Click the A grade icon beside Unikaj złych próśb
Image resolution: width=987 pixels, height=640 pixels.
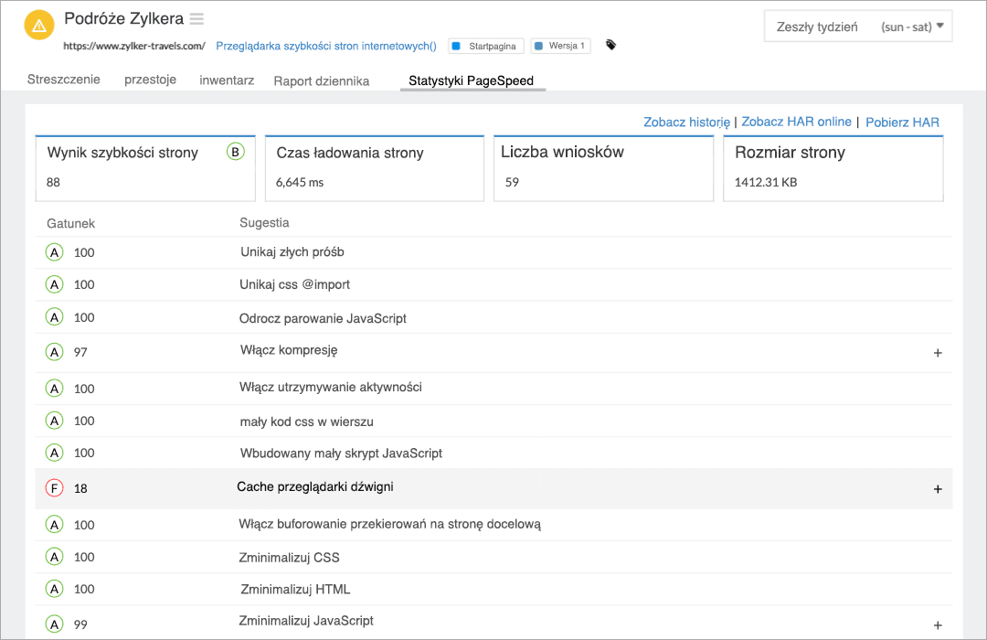point(54,251)
